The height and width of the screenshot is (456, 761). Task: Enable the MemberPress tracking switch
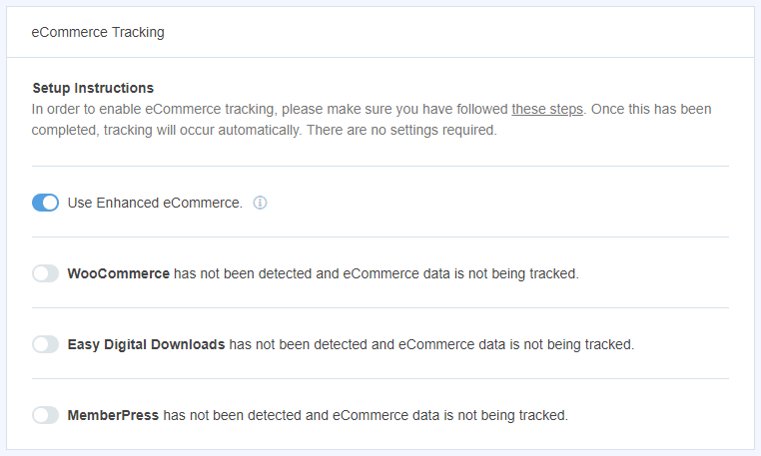click(45, 415)
